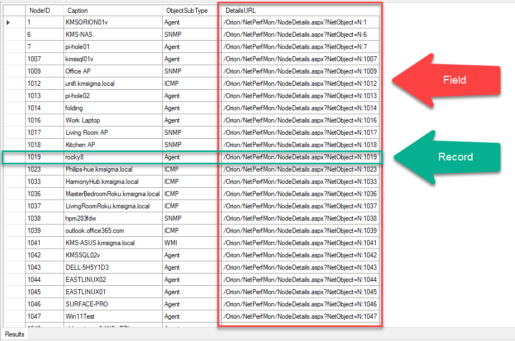Select the KMSORION01v caption cell
Viewport: 515px width, 341px height.
[113, 22]
